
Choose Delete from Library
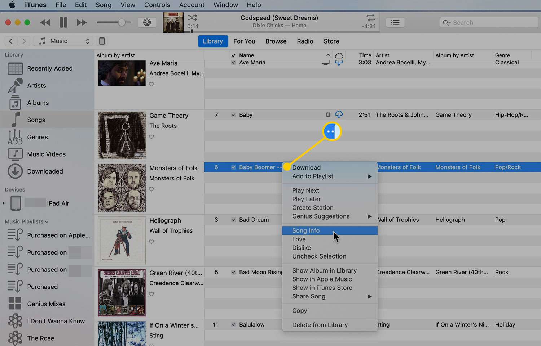[330, 325]
